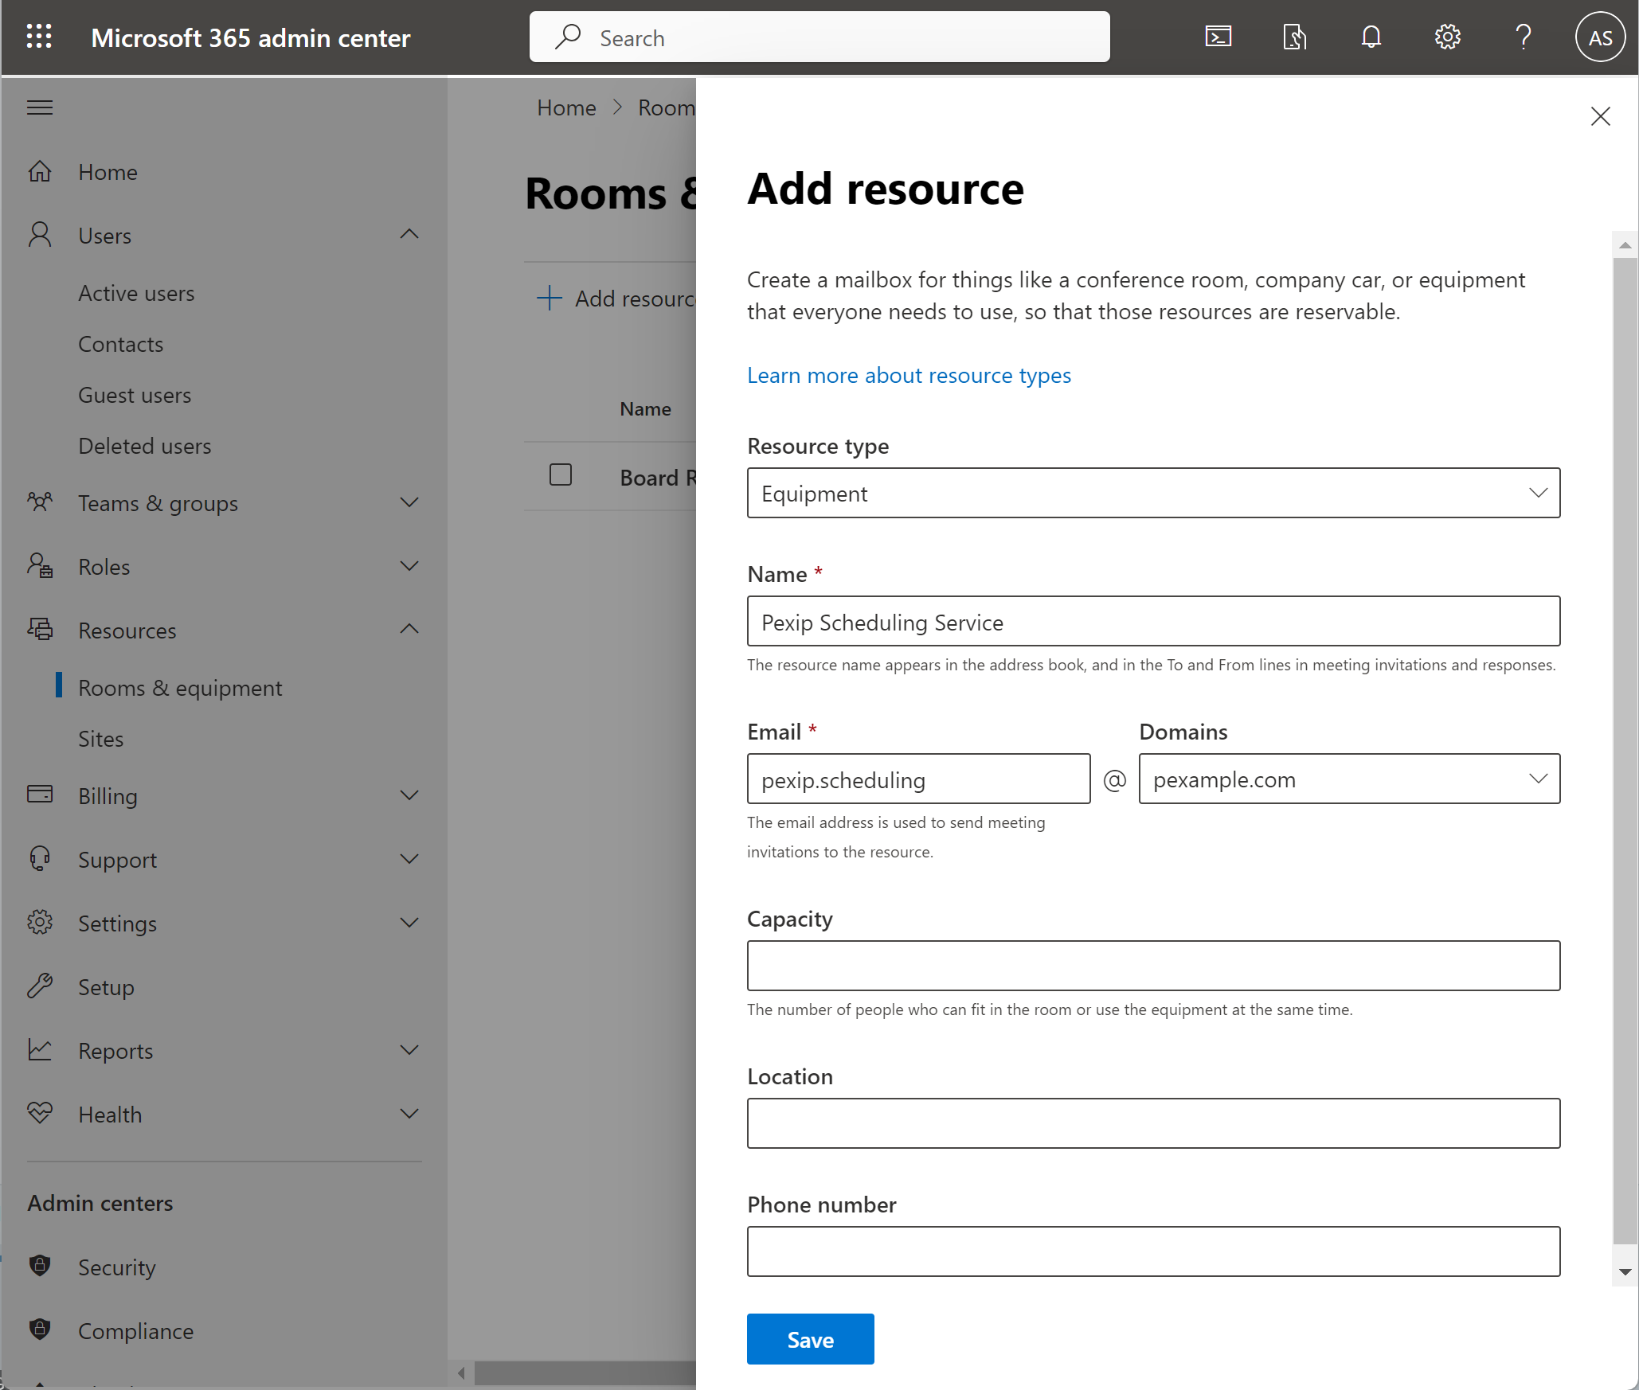Open the Microsoft 365 app launcher grid
Image resolution: width=1639 pixels, height=1390 pixels.
click(x=38, y=37)
